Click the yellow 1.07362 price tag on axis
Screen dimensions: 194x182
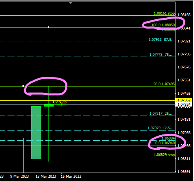point(184,100)
